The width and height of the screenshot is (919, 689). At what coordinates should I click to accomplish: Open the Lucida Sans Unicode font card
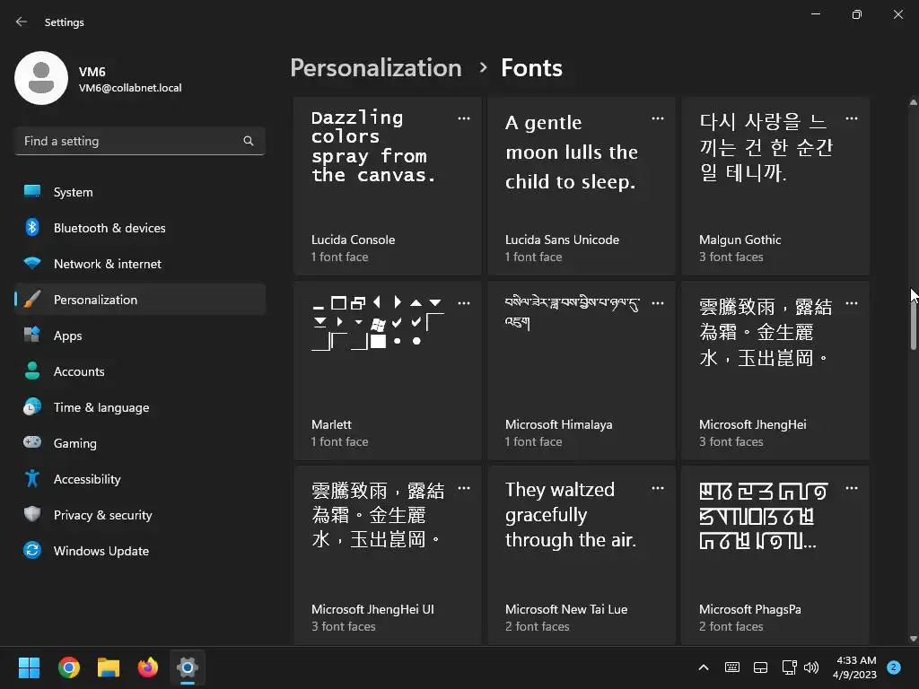pyautogui.click(x=582, y=186)
